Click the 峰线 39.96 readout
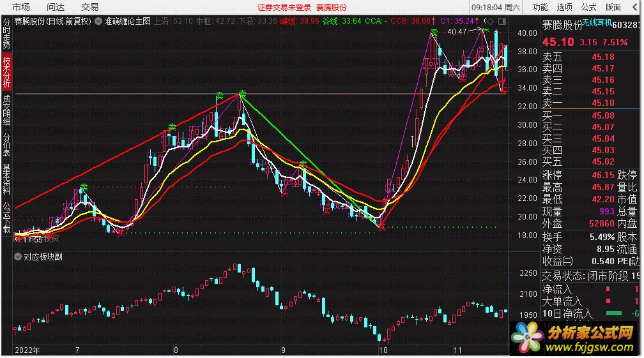644x358 pixels. tap(300, 21)
